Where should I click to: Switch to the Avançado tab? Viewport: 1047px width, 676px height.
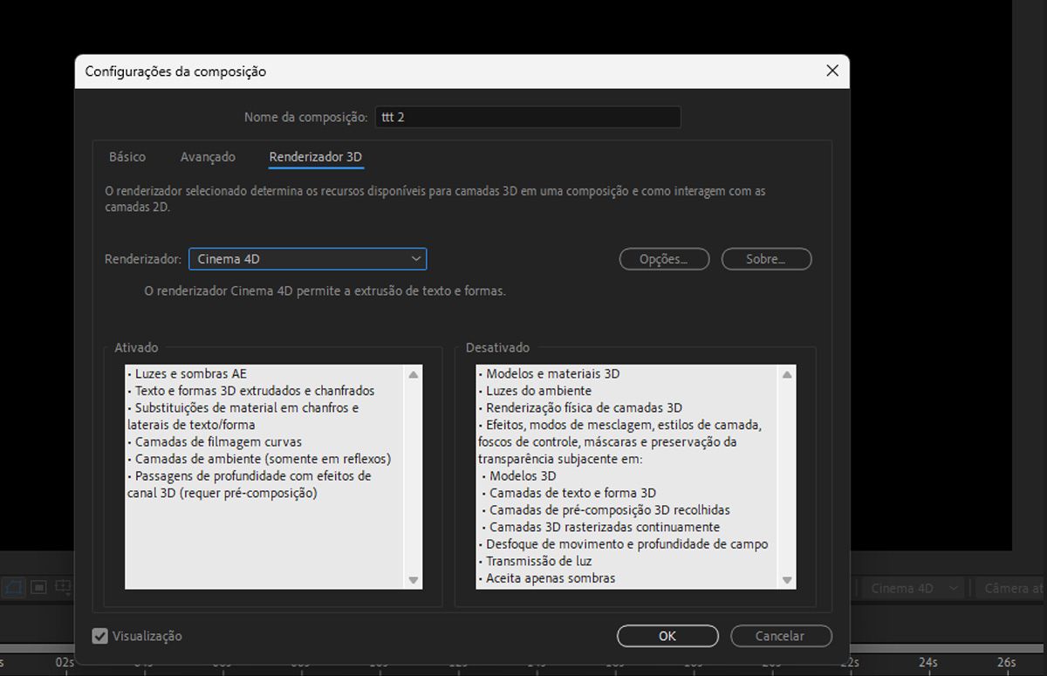[208, 157]
